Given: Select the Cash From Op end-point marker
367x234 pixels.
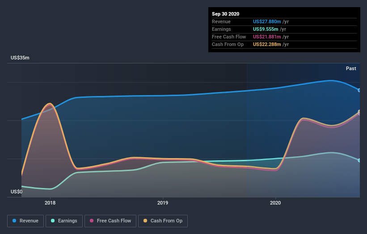Looking at the screenshot, I should click(359, 112).
